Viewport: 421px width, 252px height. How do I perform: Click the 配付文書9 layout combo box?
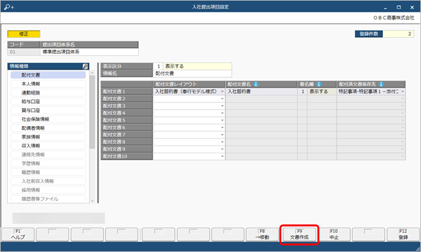tap(189, 149)
